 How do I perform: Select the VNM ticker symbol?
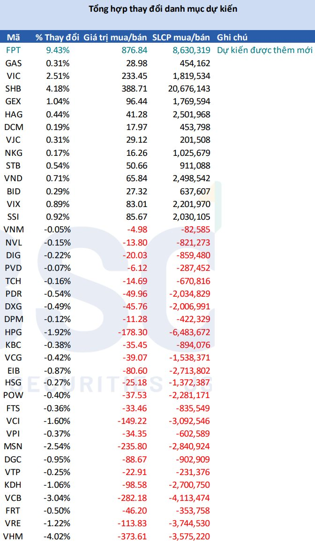point(13,230)
